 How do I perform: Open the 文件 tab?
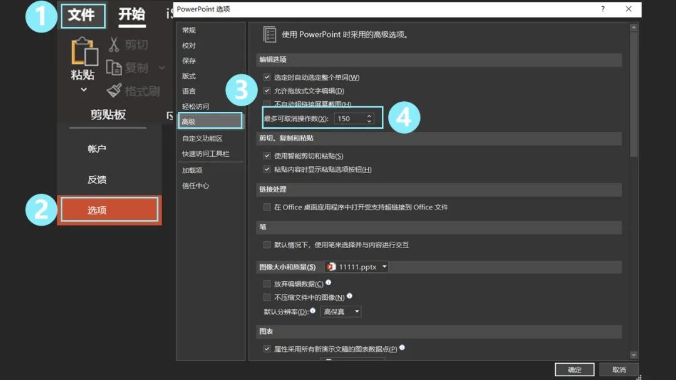(x=83, y=16)
